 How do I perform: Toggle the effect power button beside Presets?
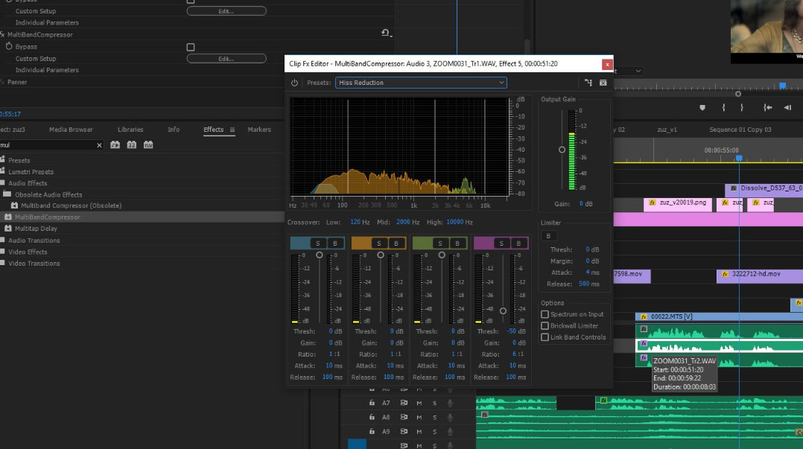(294, 83)
